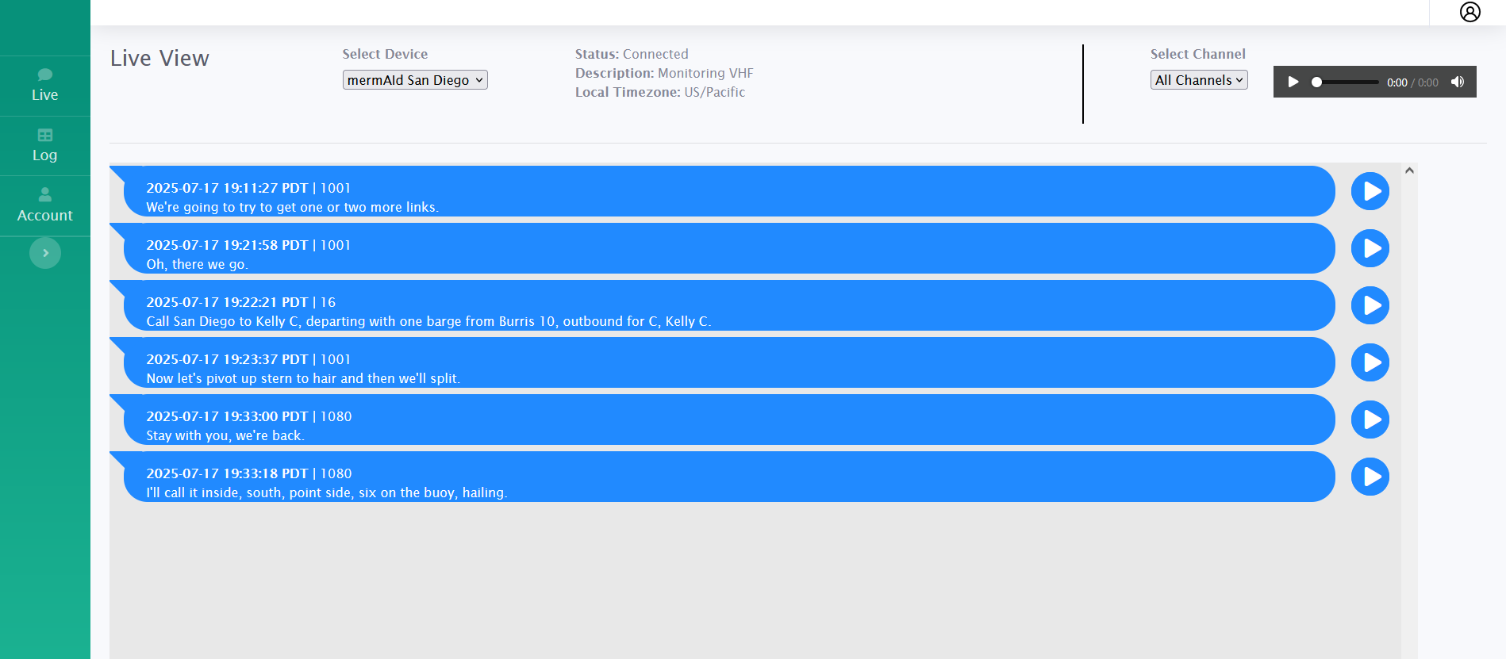Play the 19:33:18 buoy hailing message
The height and width of the screenshot is (659, 1506).
click(x=1370, y=477)
